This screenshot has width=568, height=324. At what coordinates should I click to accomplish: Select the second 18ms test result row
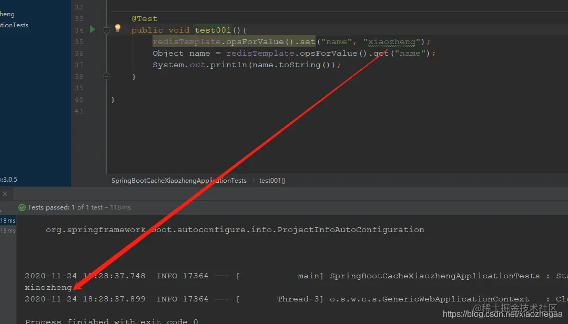point(8,231)
